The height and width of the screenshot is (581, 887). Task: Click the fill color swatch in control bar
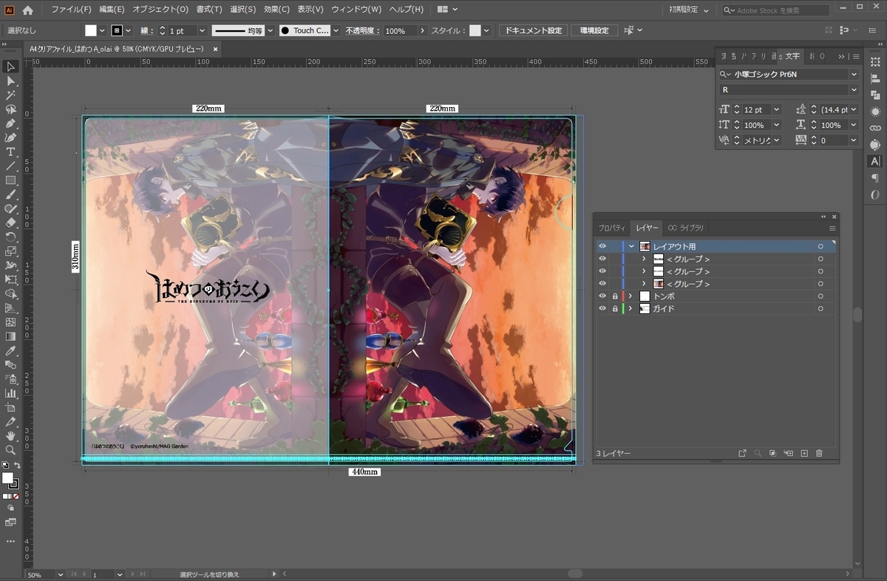91,30
